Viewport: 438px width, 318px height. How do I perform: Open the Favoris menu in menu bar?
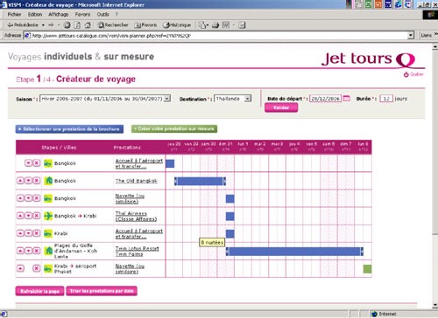pyautogui.click(x=82, y=14)
